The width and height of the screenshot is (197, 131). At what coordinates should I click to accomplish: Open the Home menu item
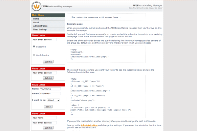coord(36,19)
